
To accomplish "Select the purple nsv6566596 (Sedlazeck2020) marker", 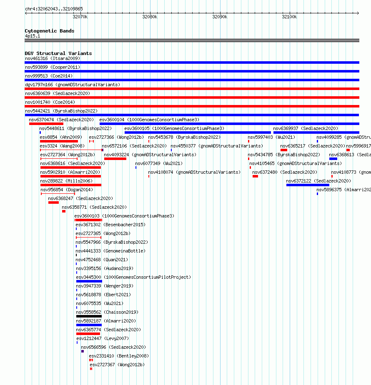I will tap(83, 351).
